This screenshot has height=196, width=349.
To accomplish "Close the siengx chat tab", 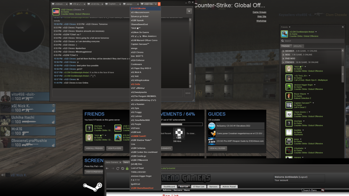I will pyautogui.click(x=138, y=4).
